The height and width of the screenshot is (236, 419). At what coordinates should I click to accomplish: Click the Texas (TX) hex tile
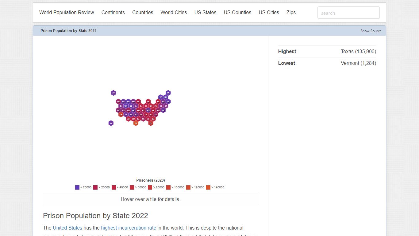136,123
